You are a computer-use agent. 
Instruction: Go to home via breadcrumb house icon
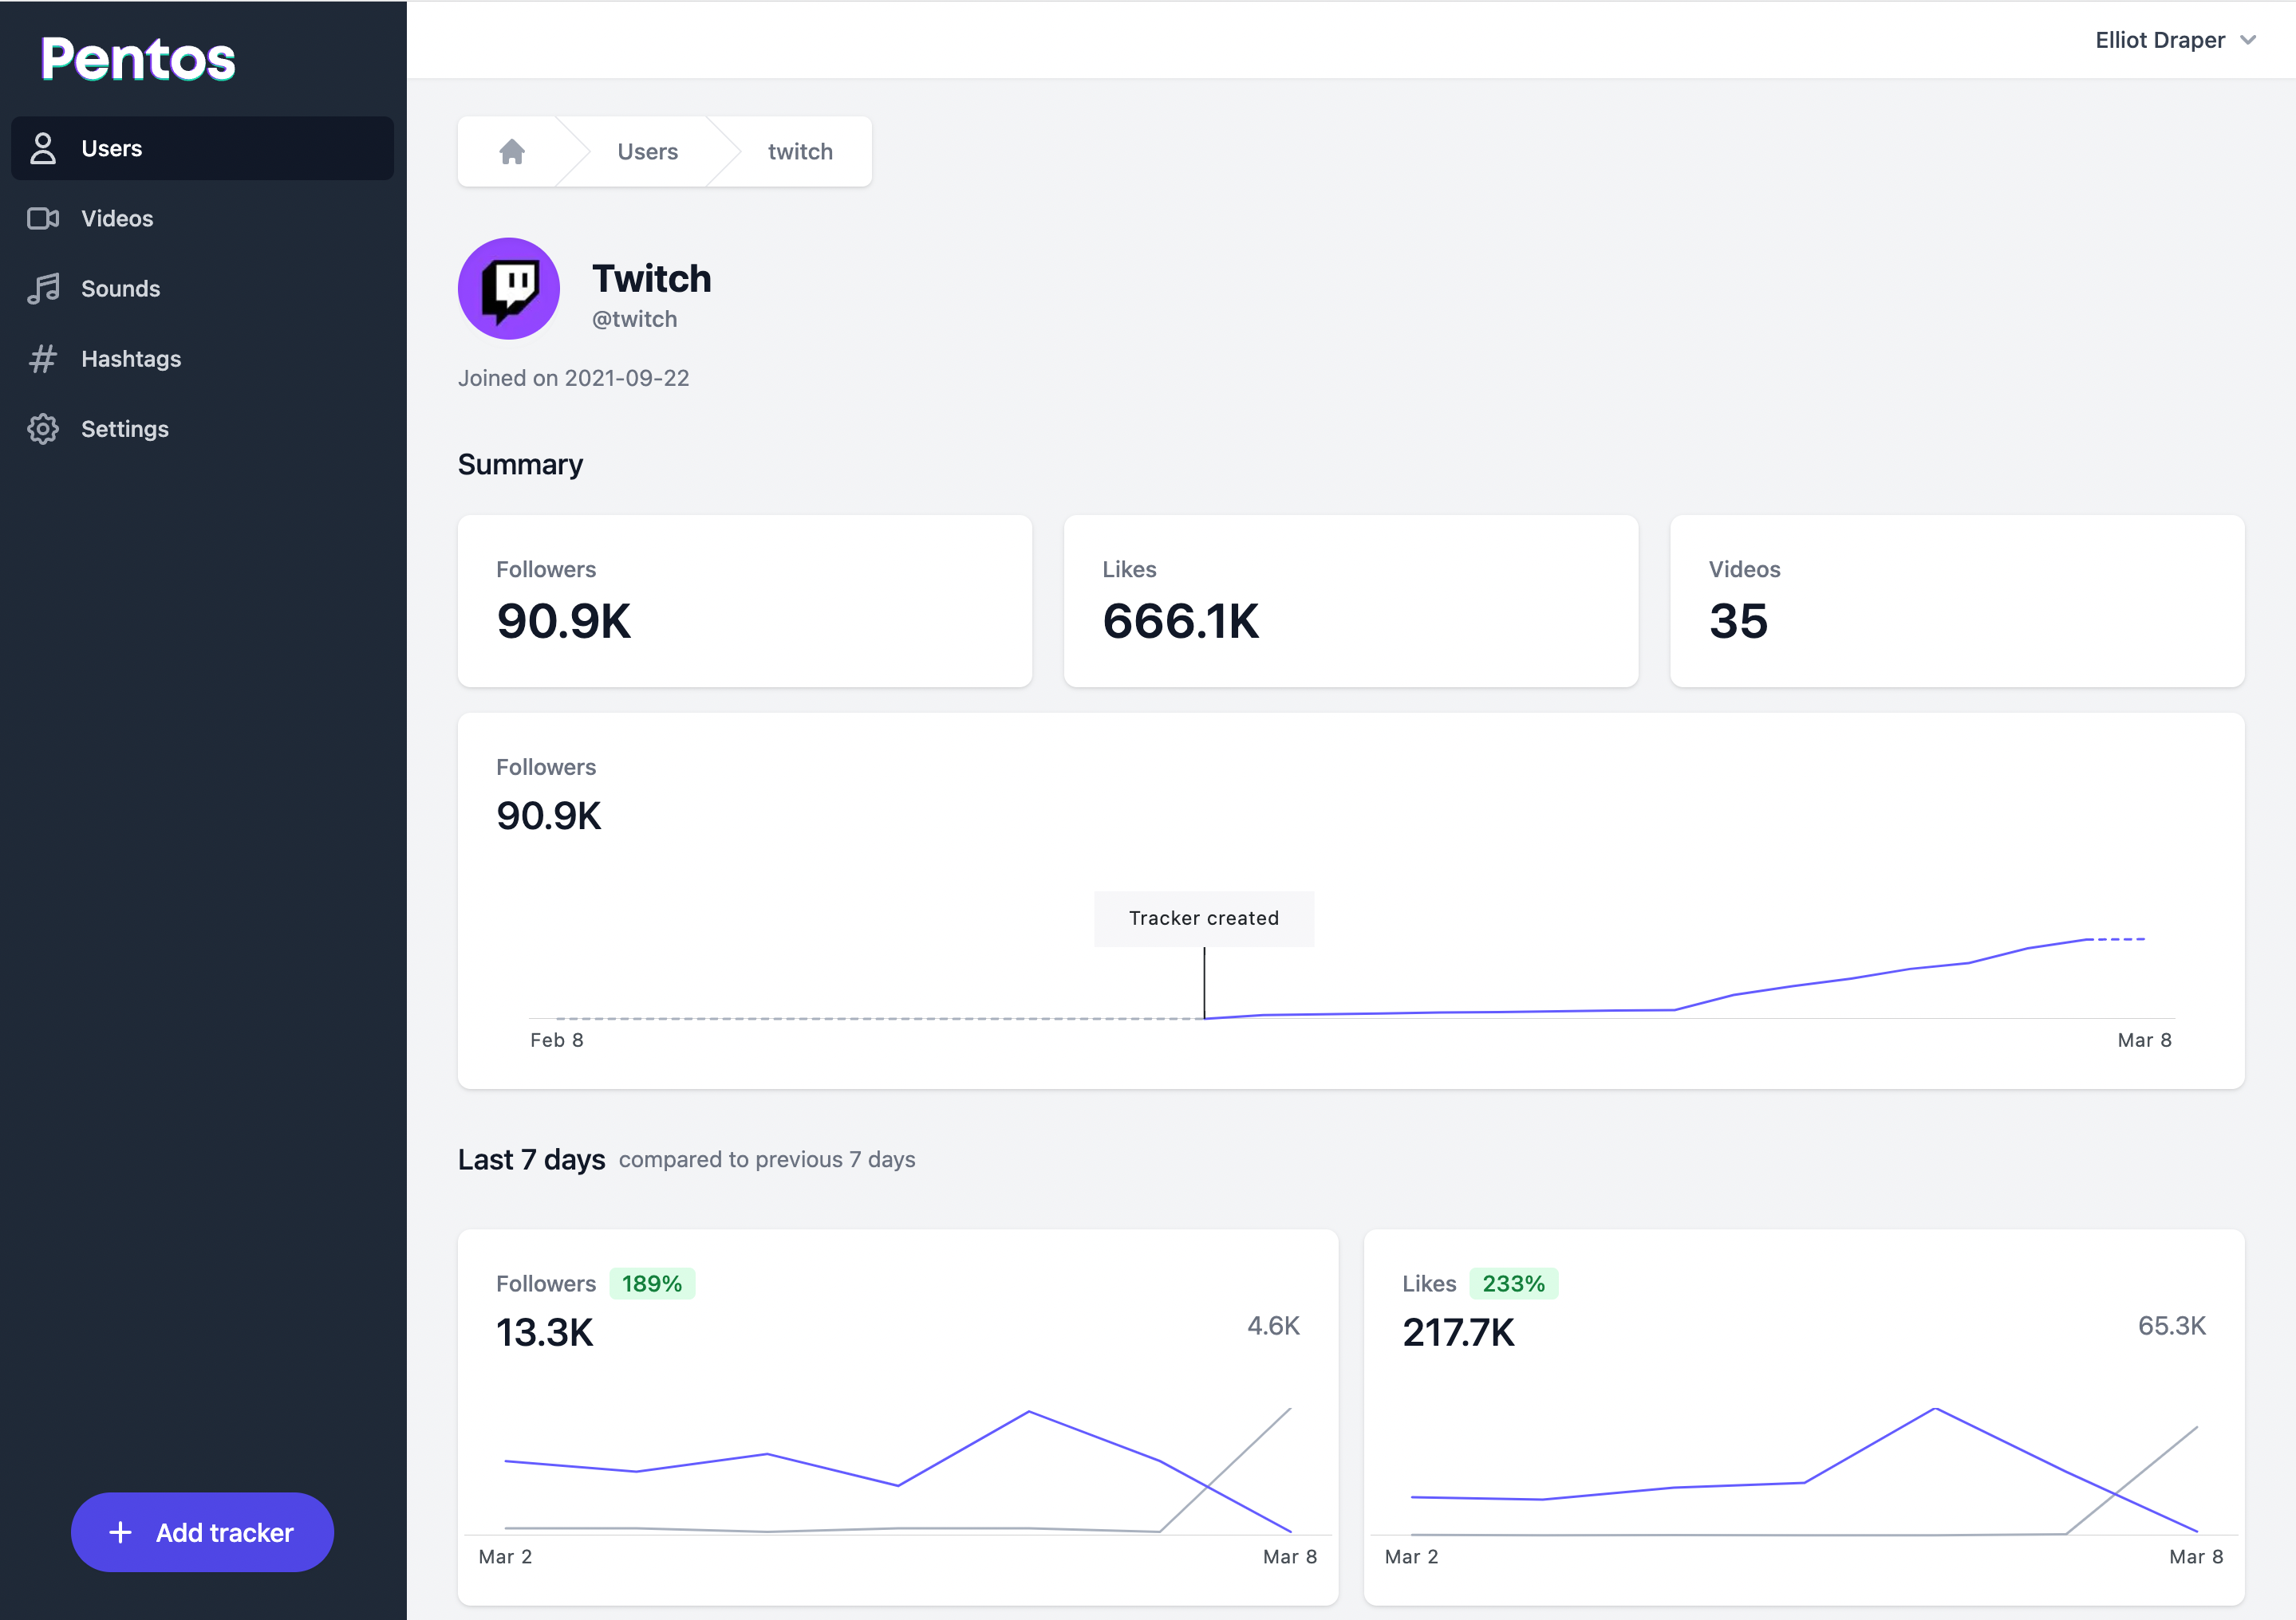(512, 151)
